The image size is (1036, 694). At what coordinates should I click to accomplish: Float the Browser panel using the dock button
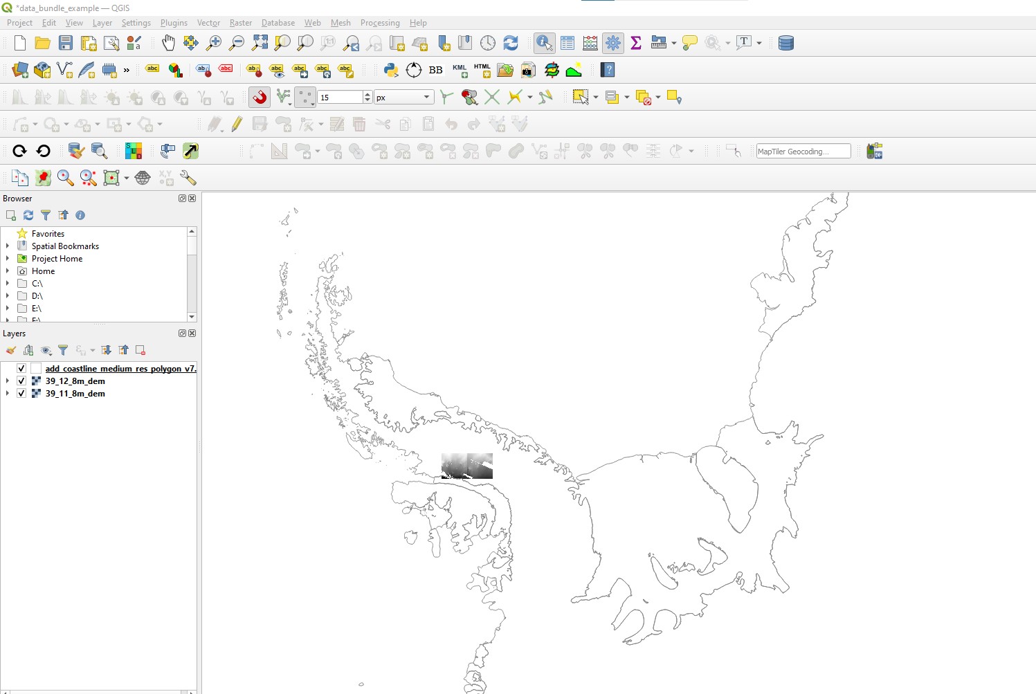[182, 198]
